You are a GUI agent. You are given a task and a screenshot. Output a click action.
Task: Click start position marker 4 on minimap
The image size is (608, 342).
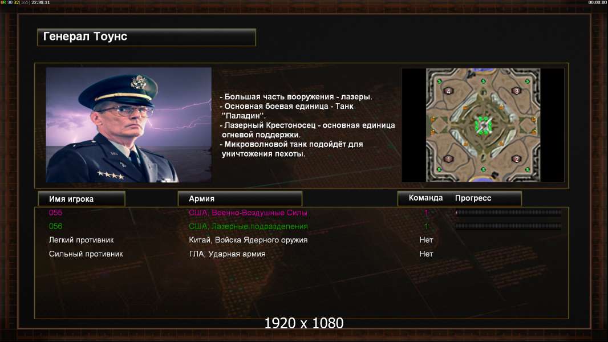click(x=449, y=91)
